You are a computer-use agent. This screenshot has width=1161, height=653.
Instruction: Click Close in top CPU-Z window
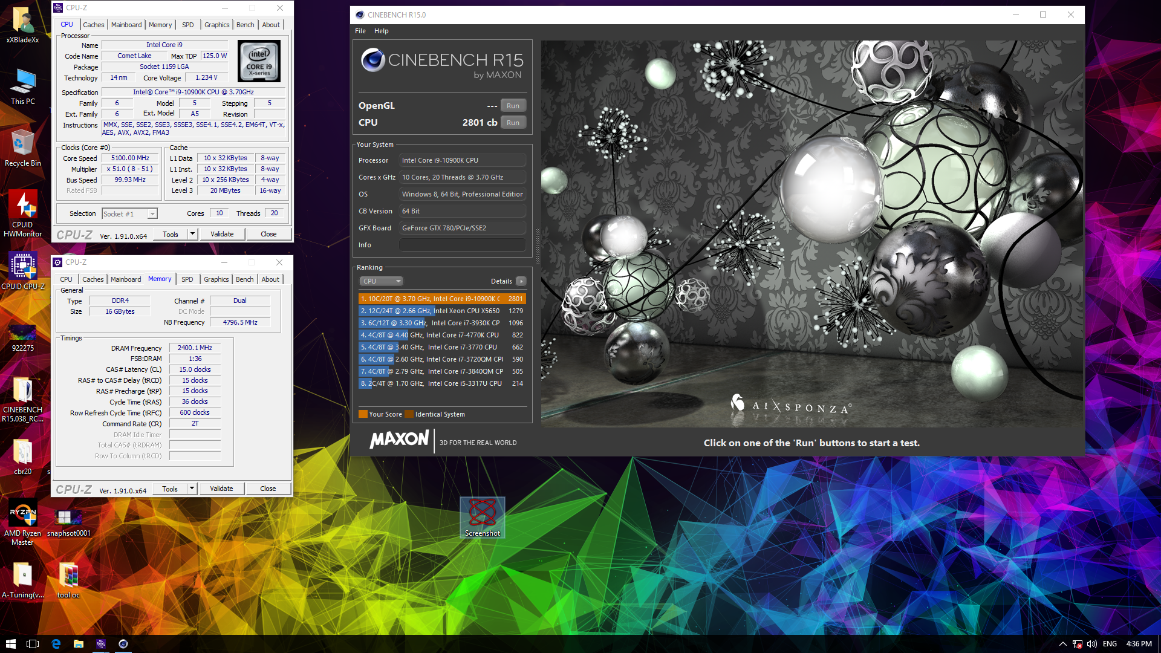pos(268,234)
